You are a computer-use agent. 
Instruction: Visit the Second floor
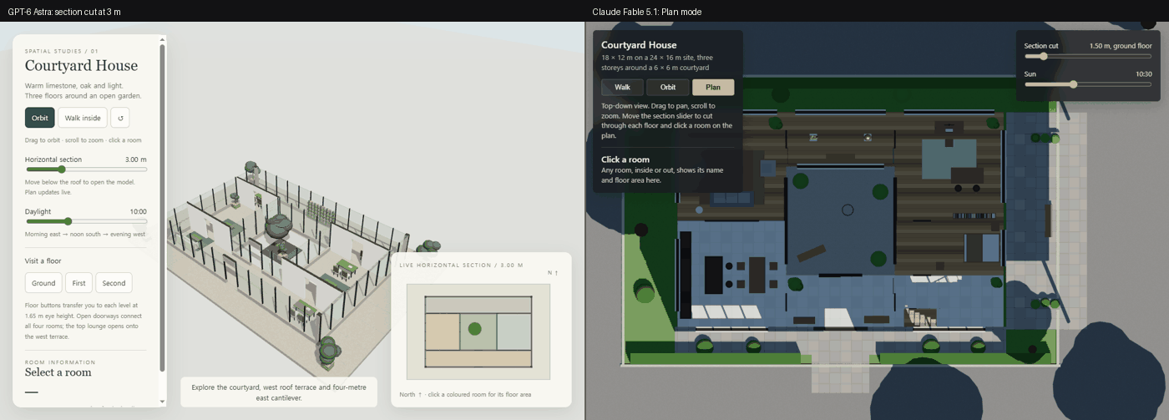114,283
